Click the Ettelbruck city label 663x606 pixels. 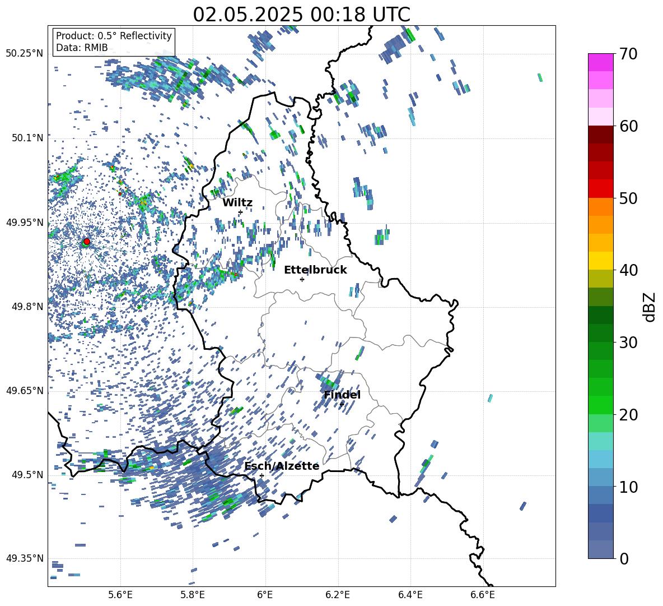(315, 270)
